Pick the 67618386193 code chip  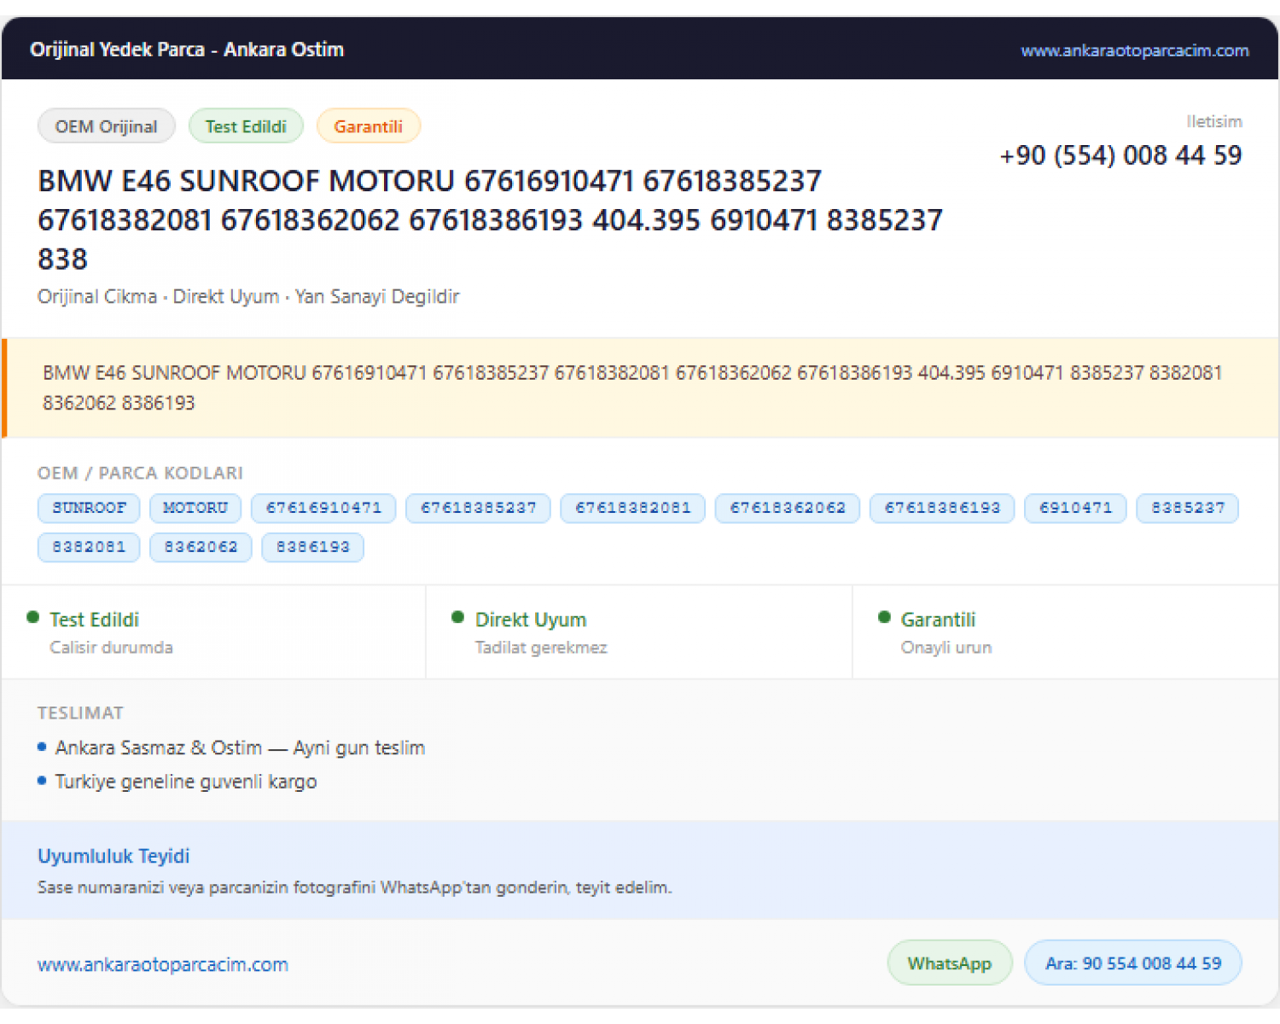coord(942,508)
